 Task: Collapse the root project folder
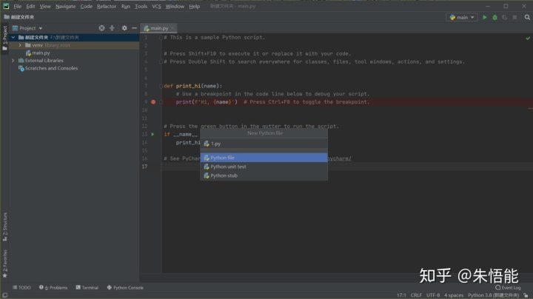tap(13, 37)
